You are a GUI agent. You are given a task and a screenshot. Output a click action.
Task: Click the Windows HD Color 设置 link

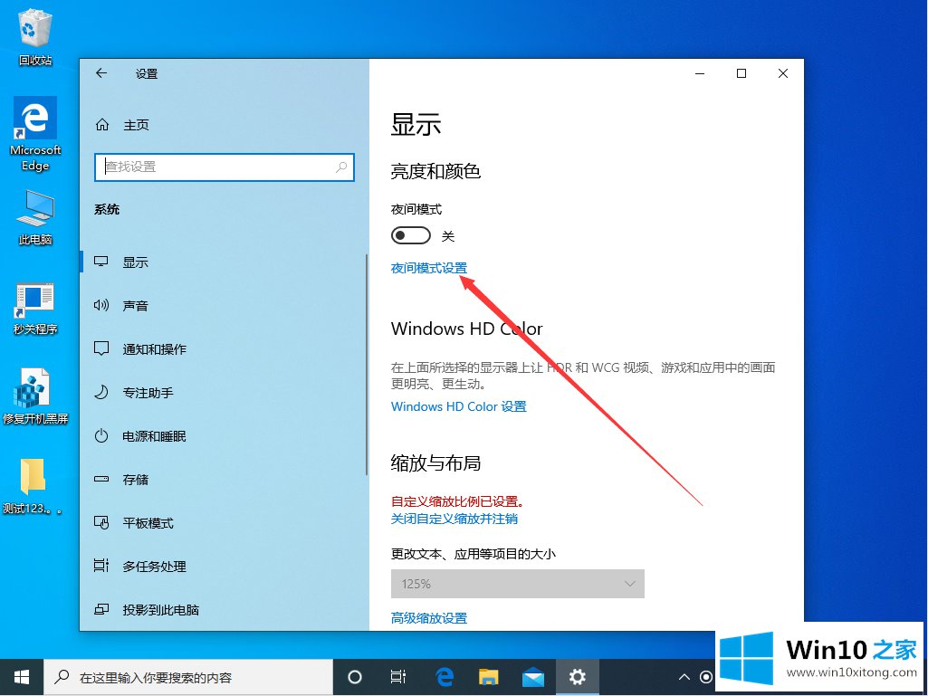point(458,406)
